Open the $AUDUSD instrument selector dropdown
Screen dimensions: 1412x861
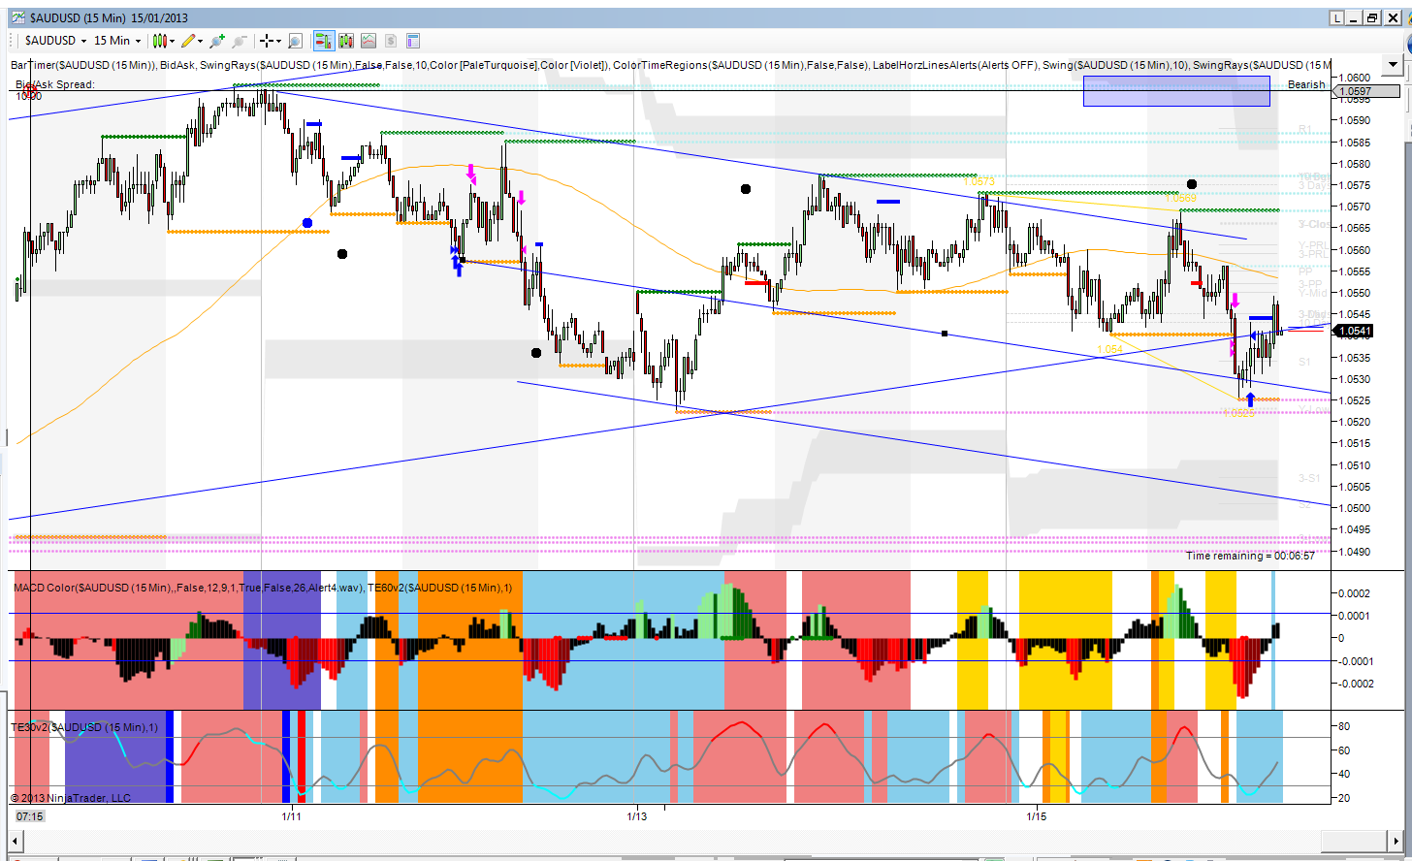[x=55, y=41]
